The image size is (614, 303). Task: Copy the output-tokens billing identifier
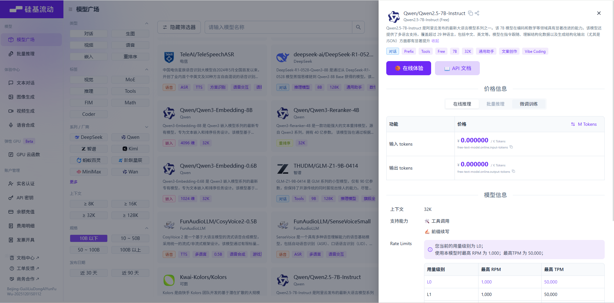tap(513, 171)
